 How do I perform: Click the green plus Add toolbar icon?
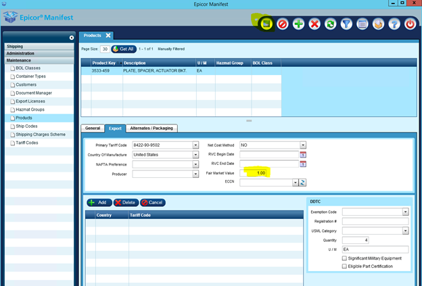[298, 24]
